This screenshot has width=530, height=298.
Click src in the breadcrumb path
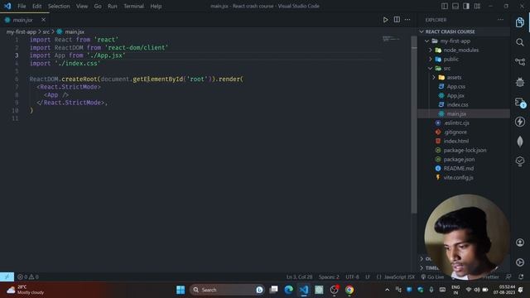coord(46,31)
